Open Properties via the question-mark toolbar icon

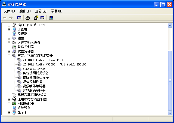36,18
